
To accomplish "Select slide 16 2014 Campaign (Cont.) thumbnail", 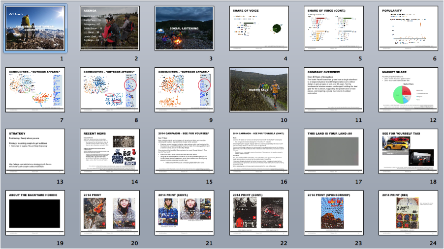I will [x=259, y=151].
